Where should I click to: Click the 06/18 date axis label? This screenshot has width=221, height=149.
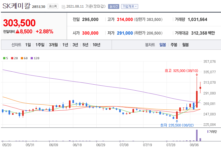tap(77, 145)
